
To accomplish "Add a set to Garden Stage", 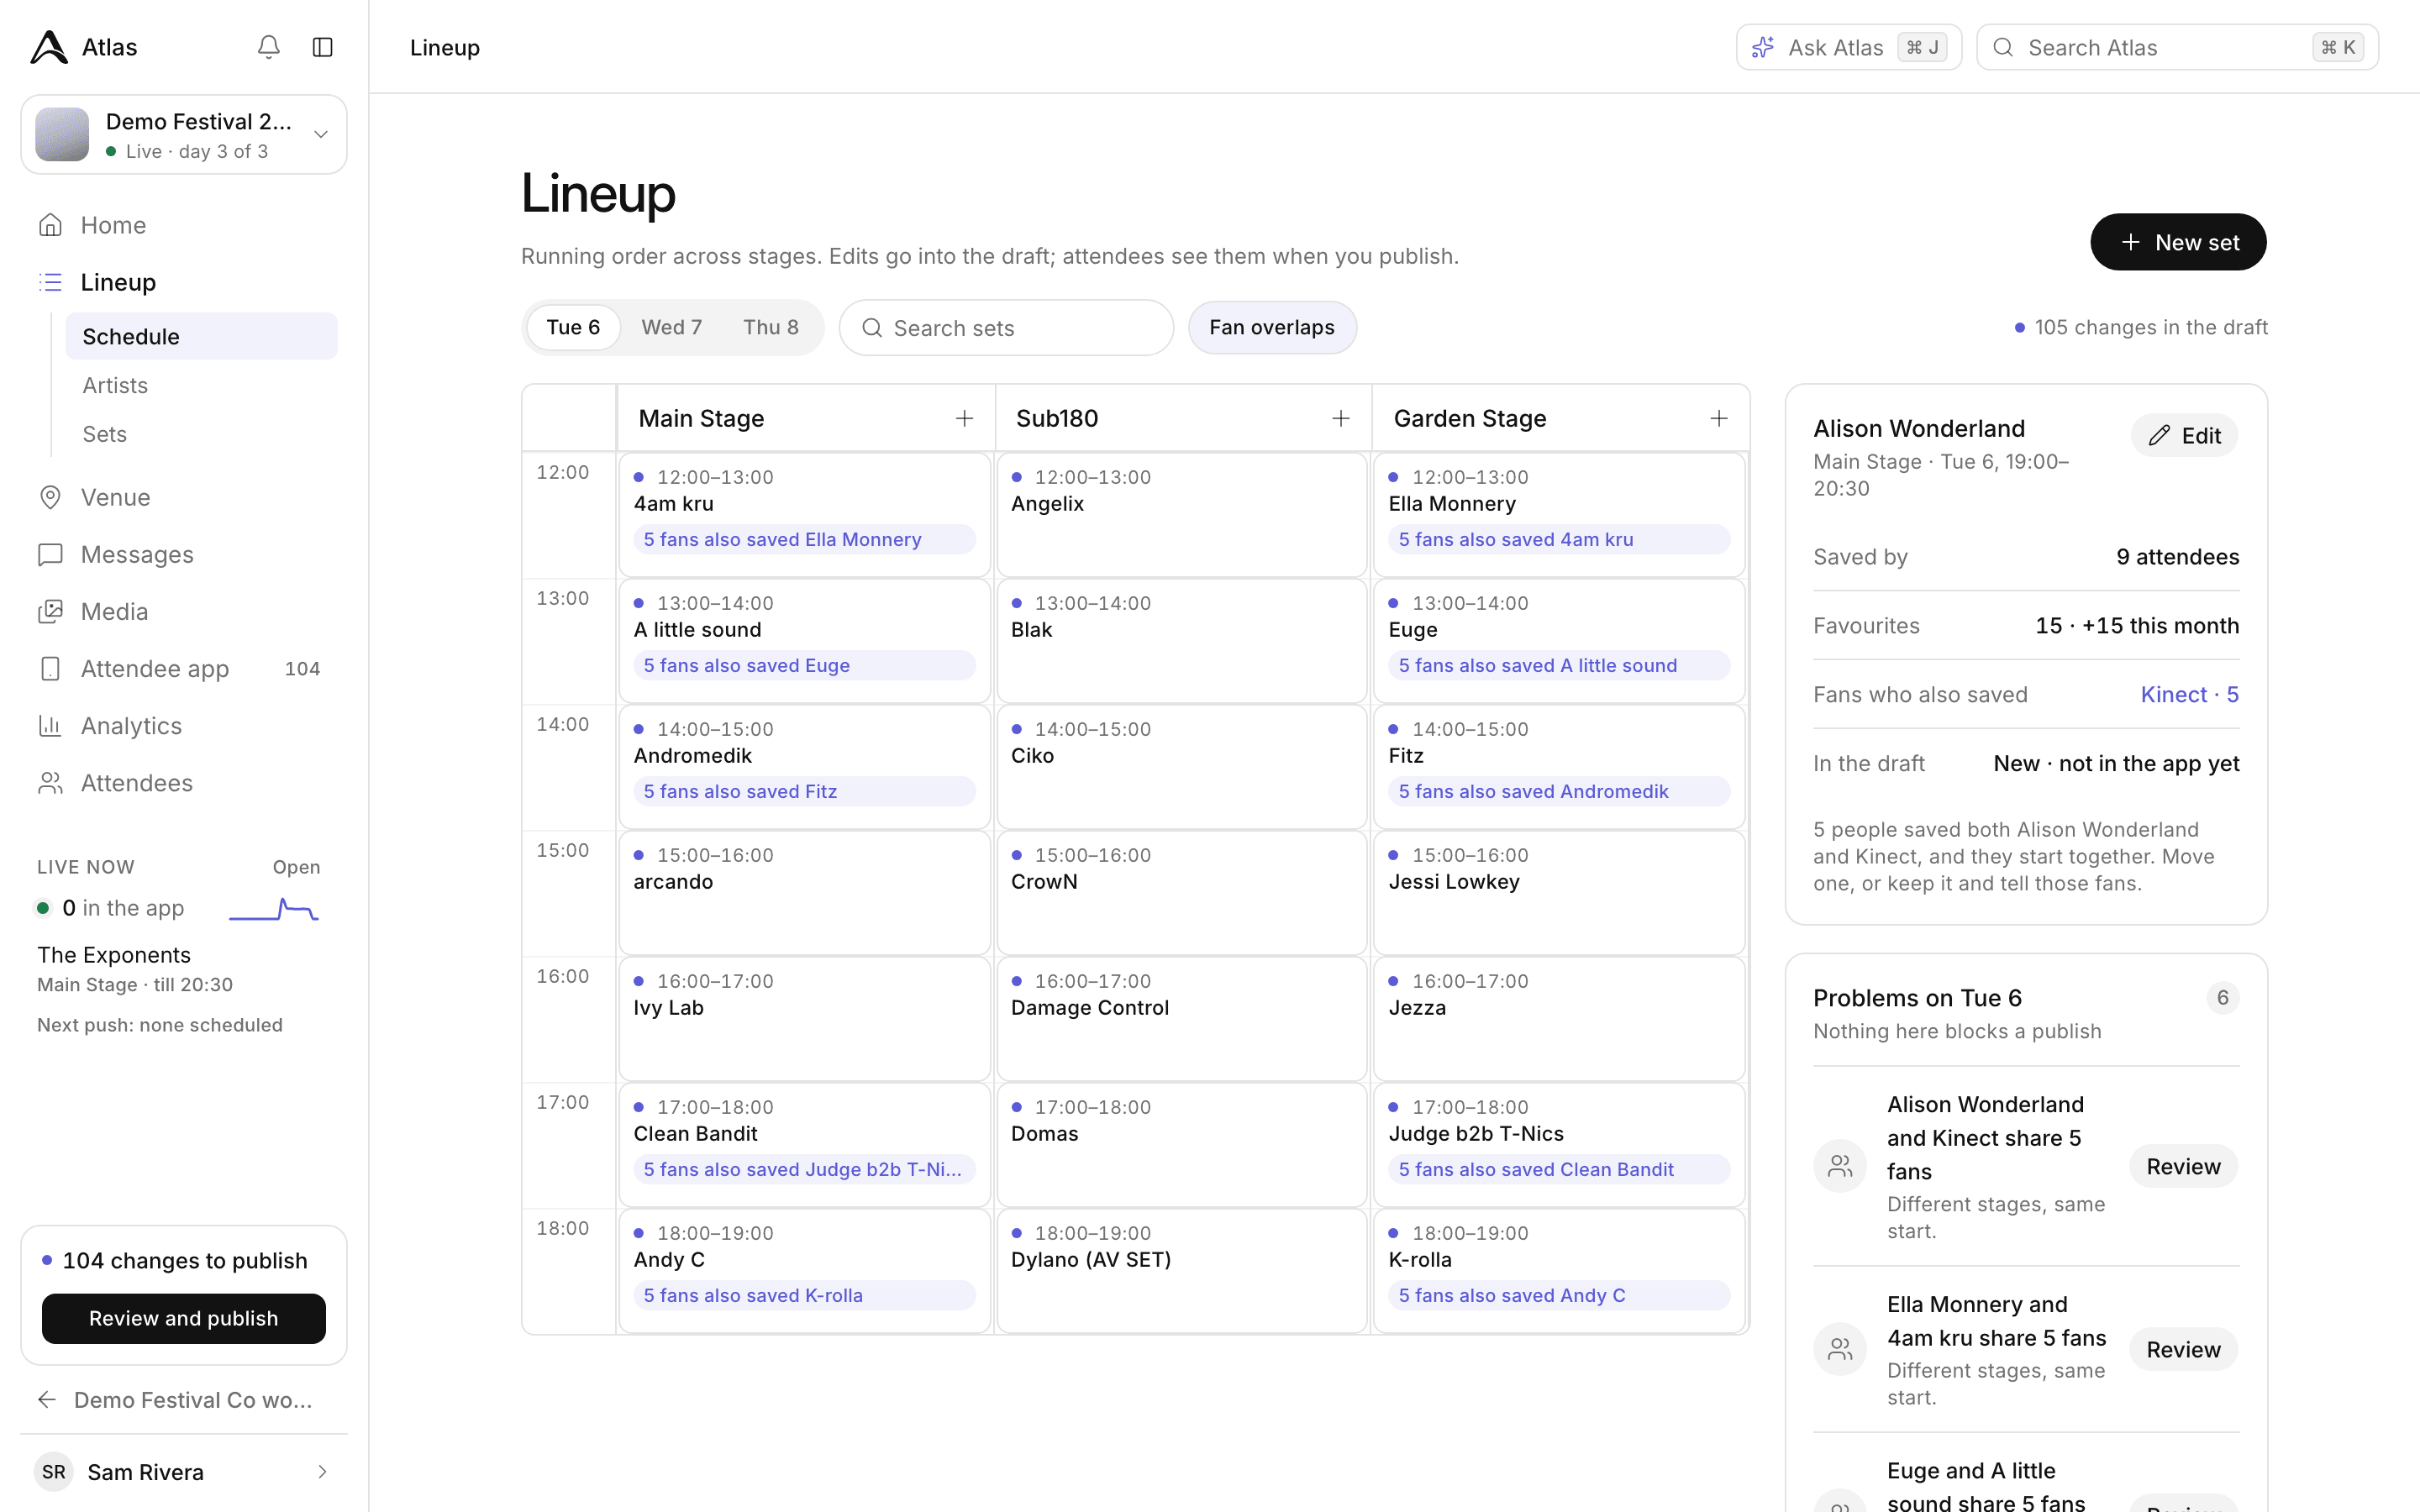I will (x=1719, y=418).
